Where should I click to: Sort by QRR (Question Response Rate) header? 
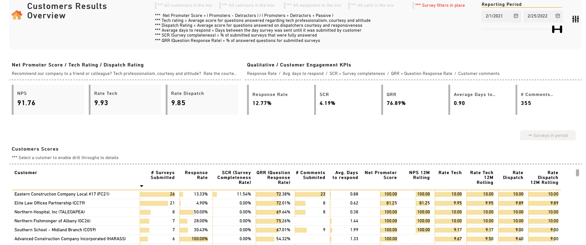pos(273,178)
